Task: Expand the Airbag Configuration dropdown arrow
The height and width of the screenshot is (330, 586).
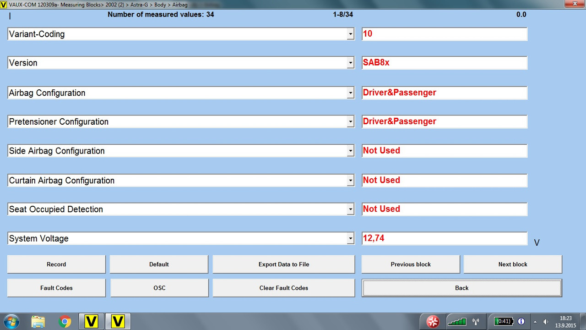Action: [x=350, y=93]
